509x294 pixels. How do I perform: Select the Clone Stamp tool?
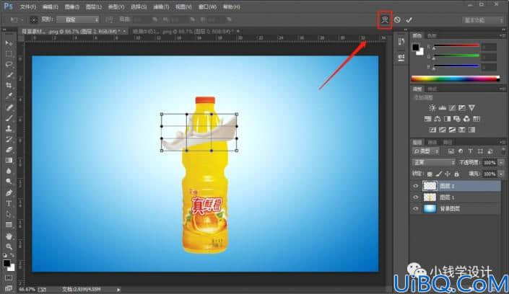[9, 129]
